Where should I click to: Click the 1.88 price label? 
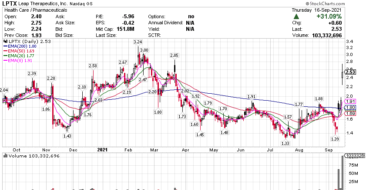[319, 98]
